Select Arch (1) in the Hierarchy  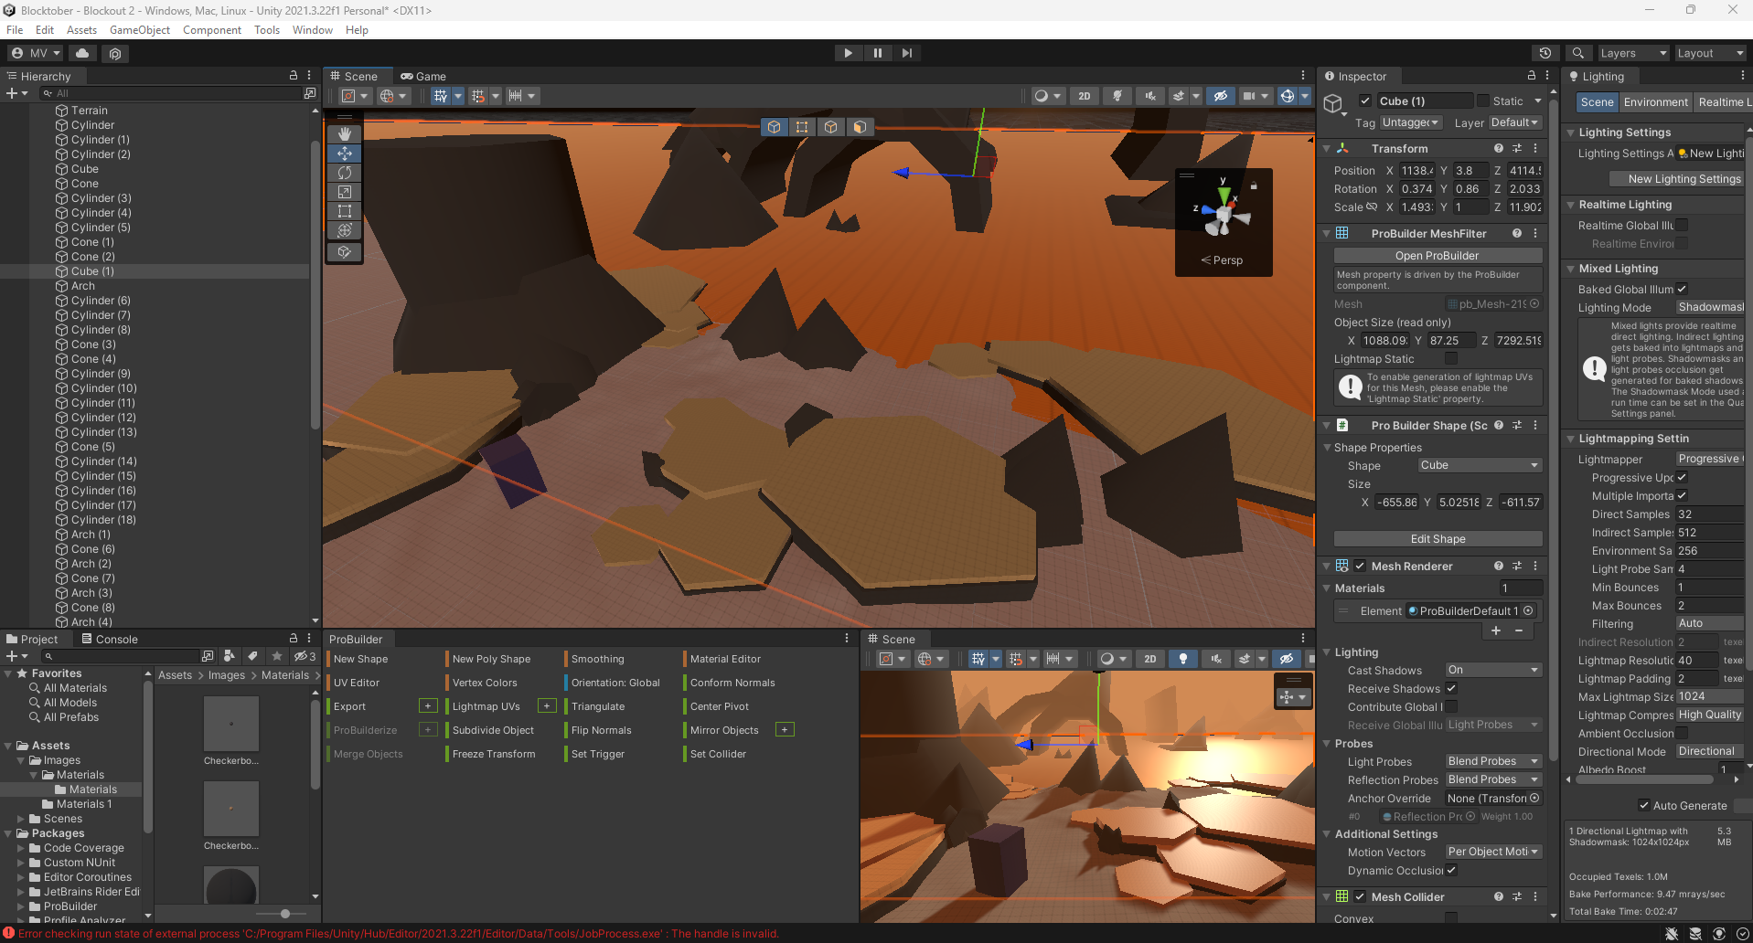(91, 535)
